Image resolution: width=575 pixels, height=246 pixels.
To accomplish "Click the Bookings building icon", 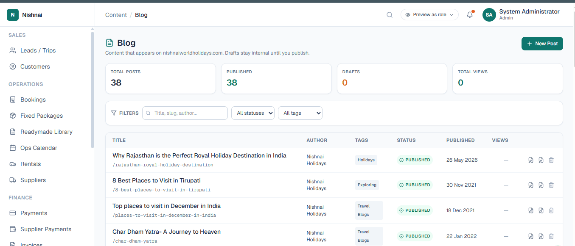I will click(13, 100).
